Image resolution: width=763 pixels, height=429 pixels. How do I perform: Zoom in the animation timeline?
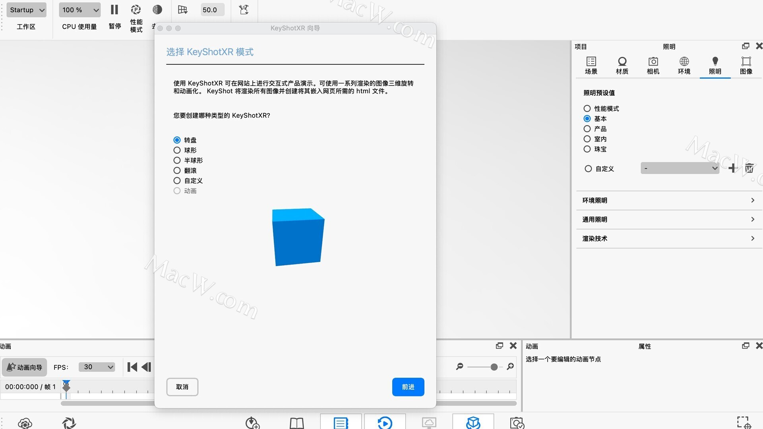click(510, 367)
